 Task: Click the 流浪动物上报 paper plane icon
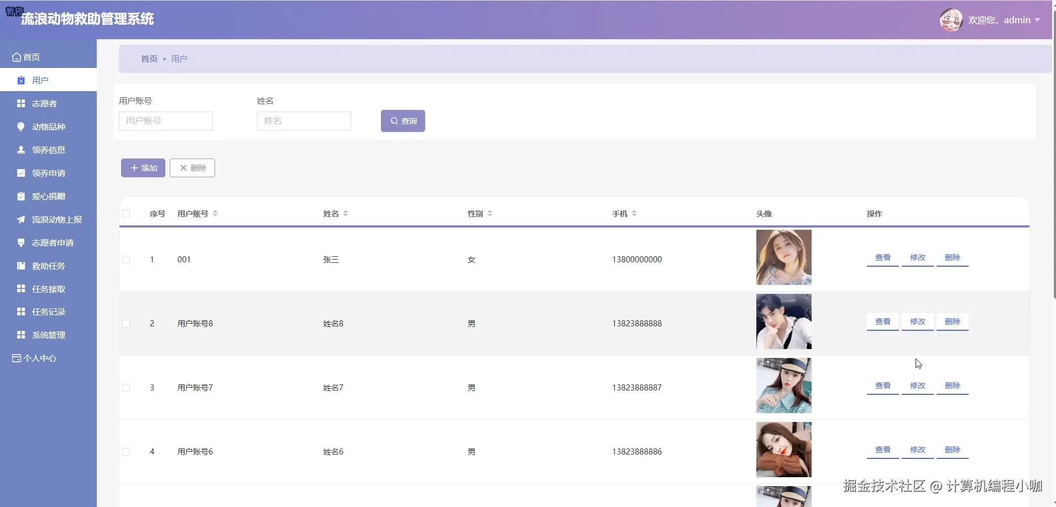(21, 220)
